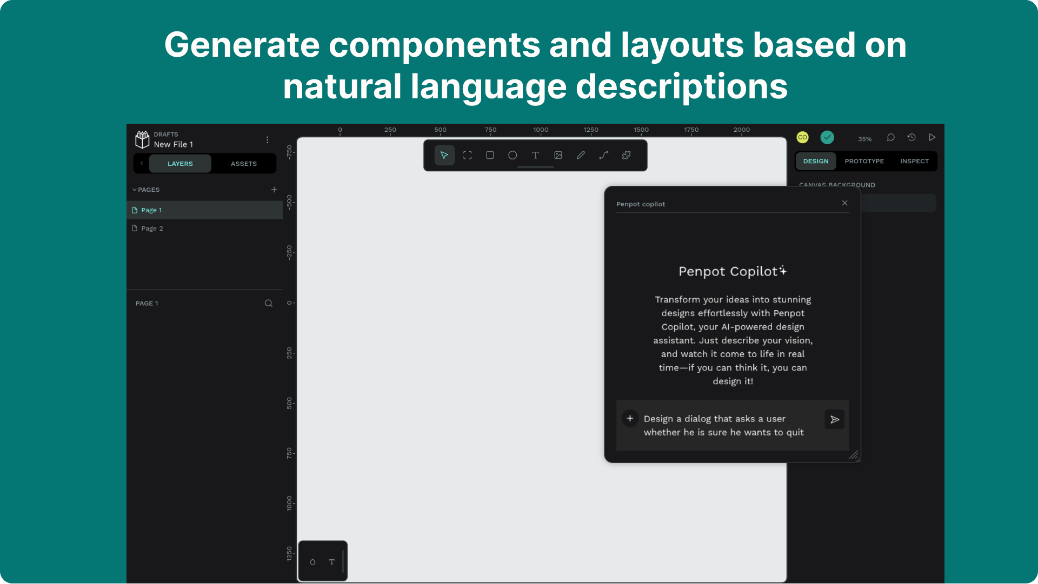Select the Move tool arrow
This screenshot has height=584, width=1038.
point(444,156)
